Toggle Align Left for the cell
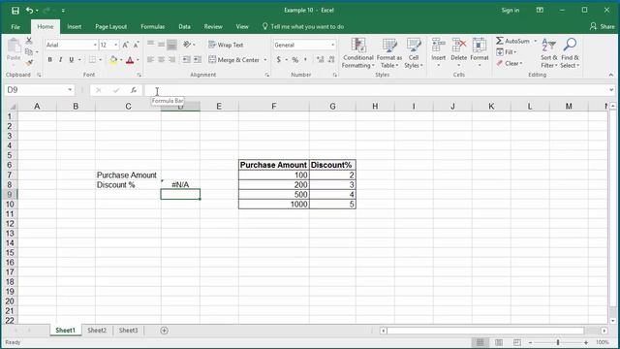This screenshot has width=620, height=349. pos(150,60)
